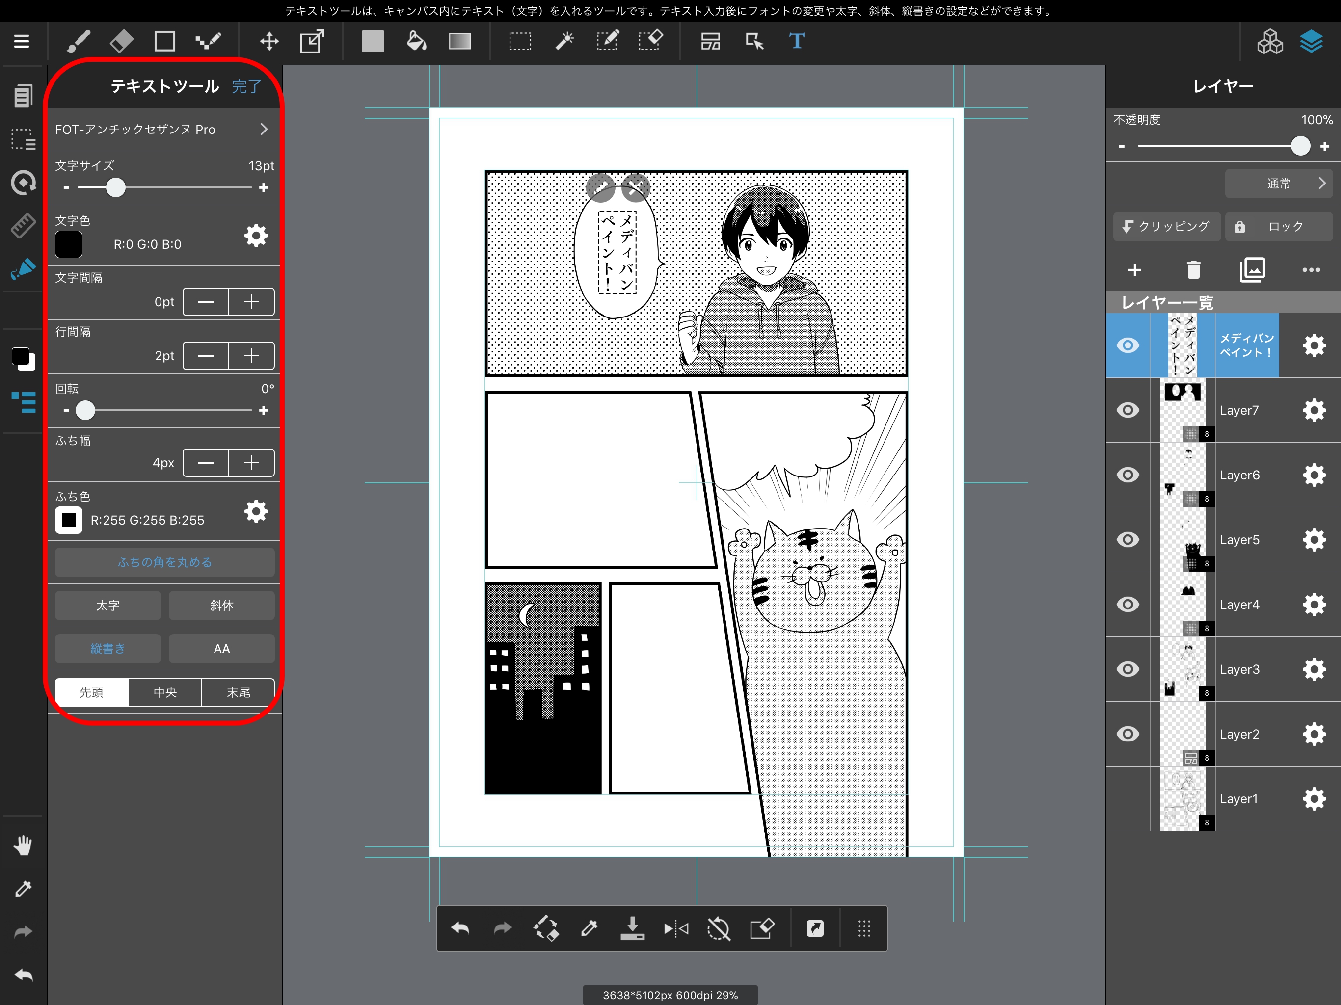This screenshot has width=1341, height=1005.
Task: Enable 縦書き vertical text mode
Action: click(108, 649)
